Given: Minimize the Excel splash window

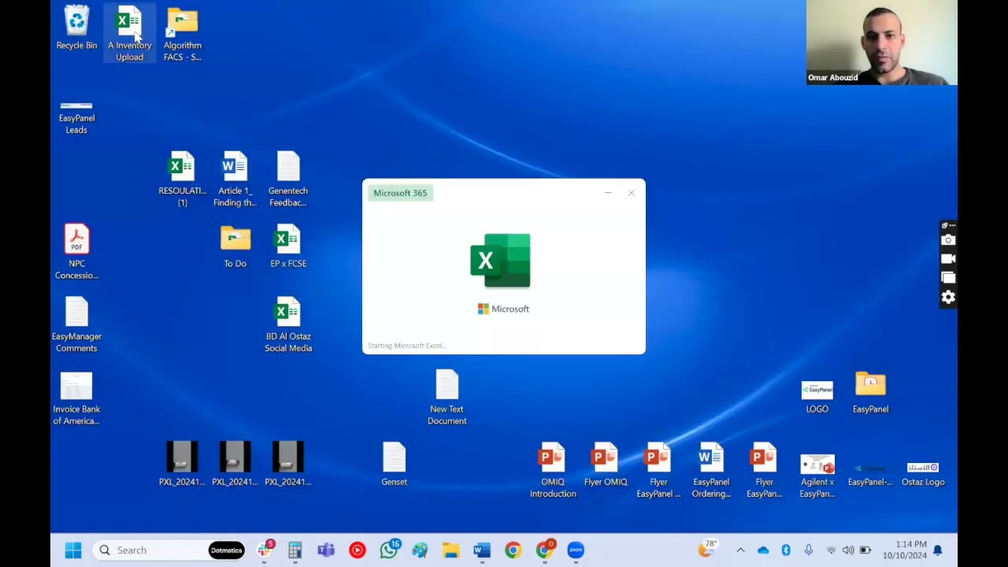Looking at the screenshot, I should [x=608, y=193].
